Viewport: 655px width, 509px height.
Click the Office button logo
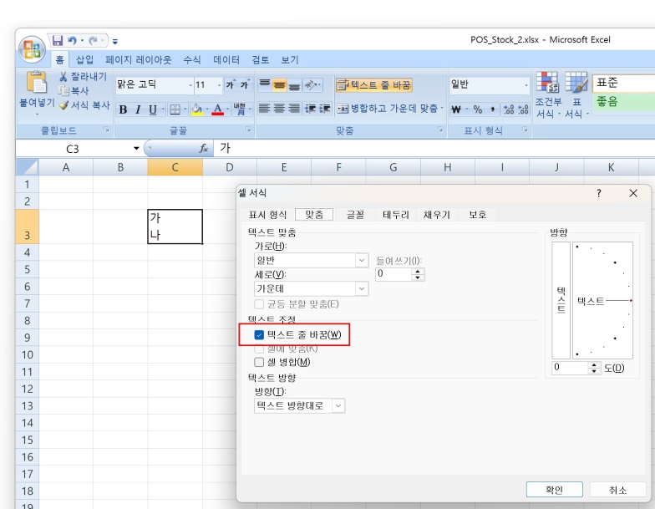(x=32, y=47)
